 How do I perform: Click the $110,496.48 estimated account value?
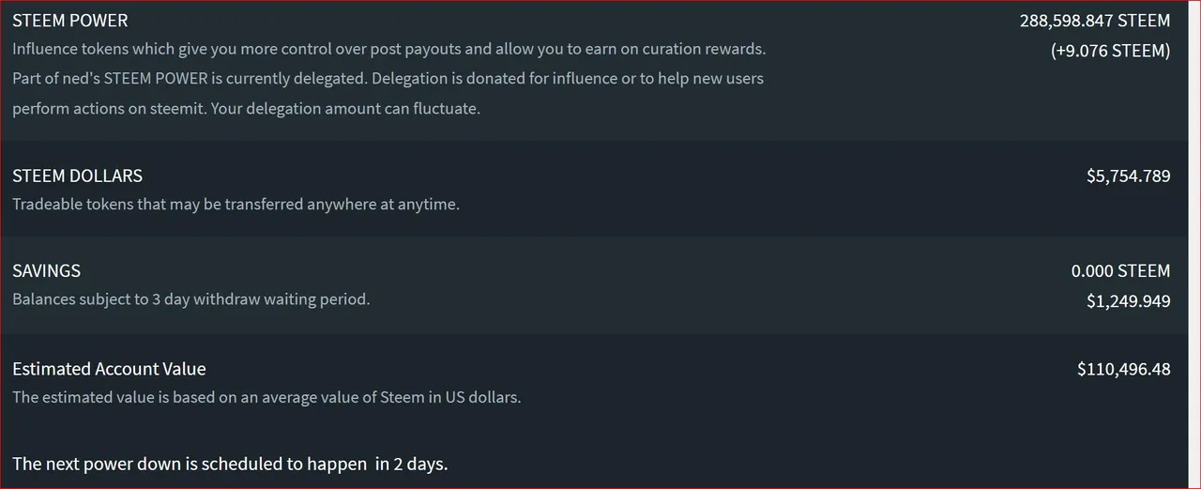coord(1124,369)
